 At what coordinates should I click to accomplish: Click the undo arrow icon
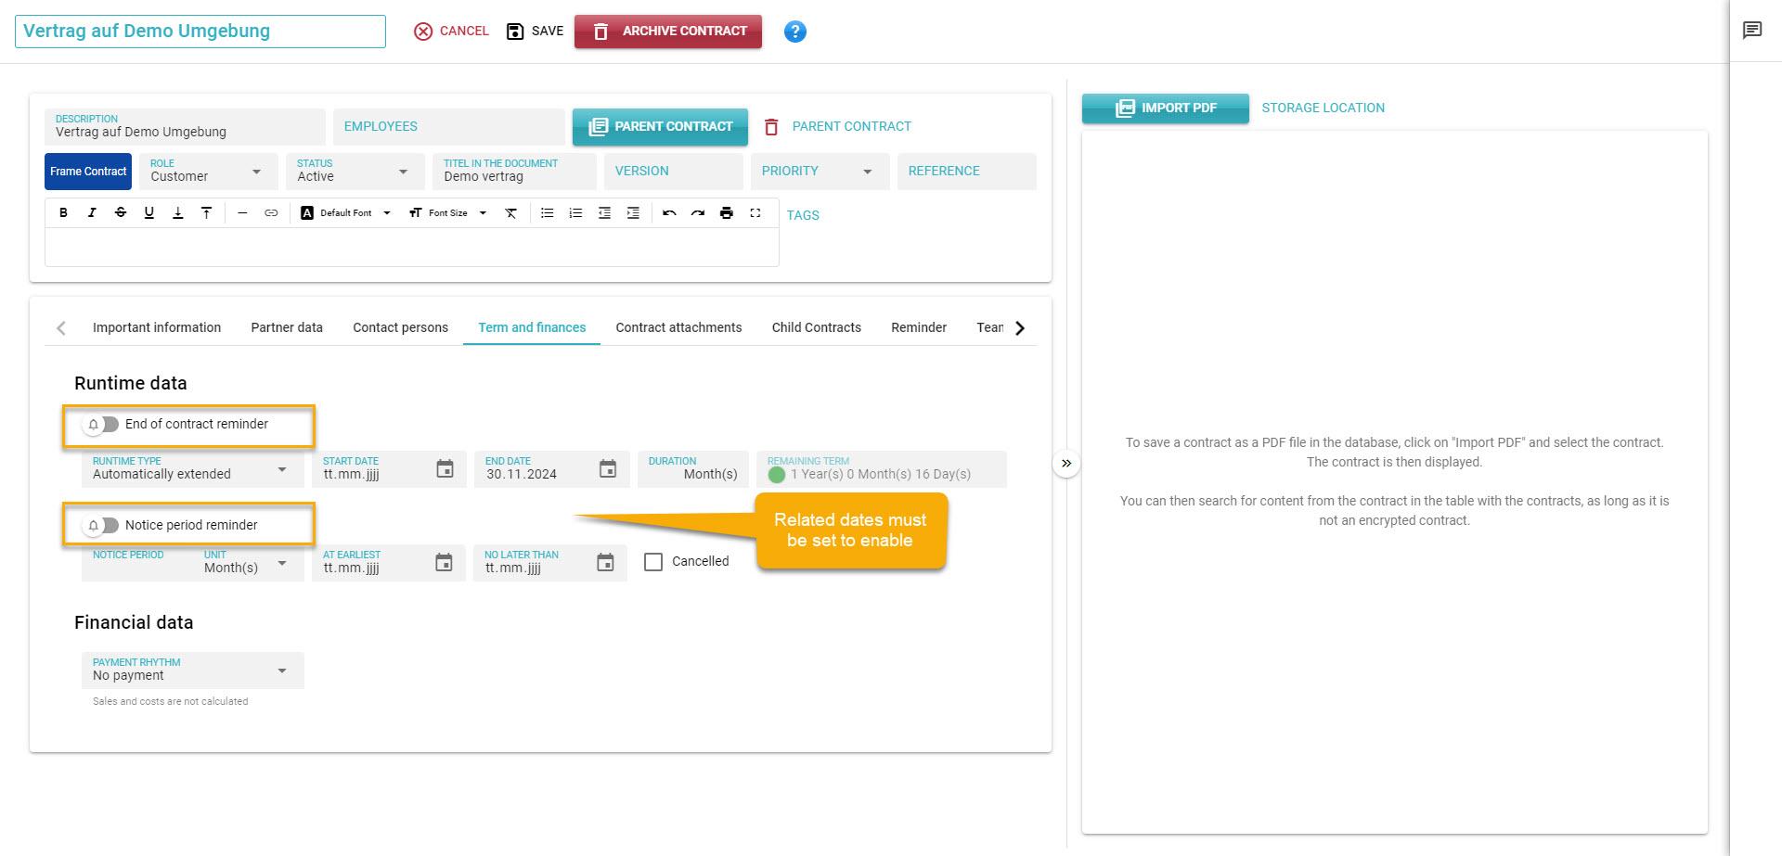(669, 213)
